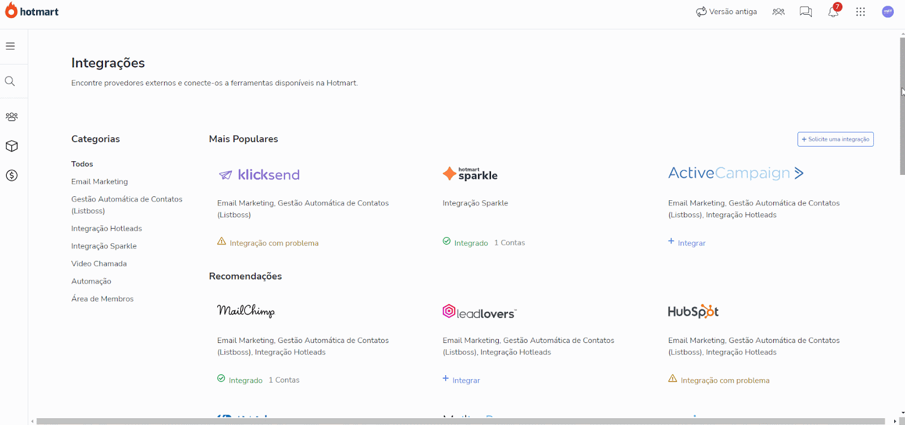The width and height of the screenshot is (905, 425).
Task: Open the sales dollar sidebar icon
Action: point(11,175)
